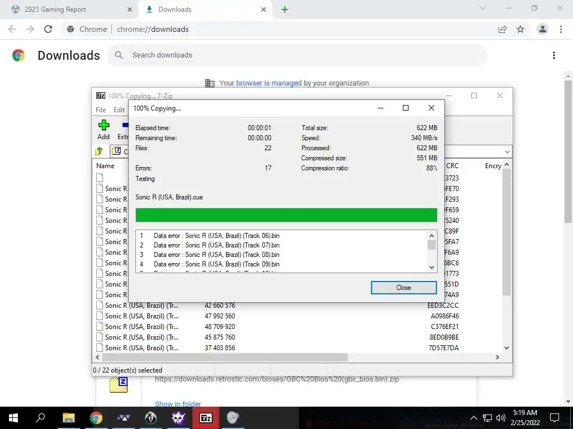Click CRC value 8ED0B9BE
Screen dimensions: 573x429
click(444, 337)
